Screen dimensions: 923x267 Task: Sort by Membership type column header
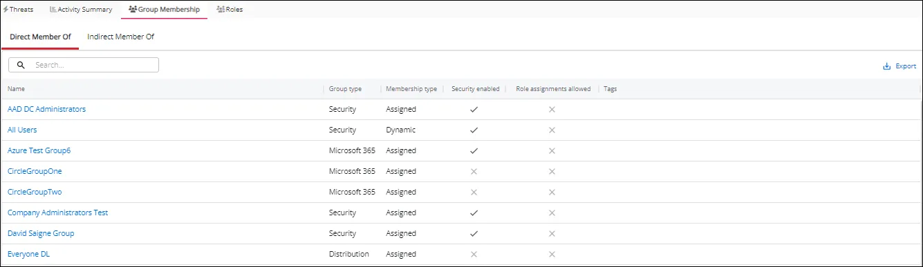click(x=411, y=89)
